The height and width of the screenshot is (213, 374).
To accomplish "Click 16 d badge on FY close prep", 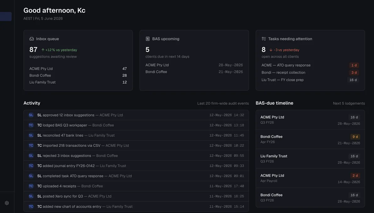I will click(x=353, y=80).
